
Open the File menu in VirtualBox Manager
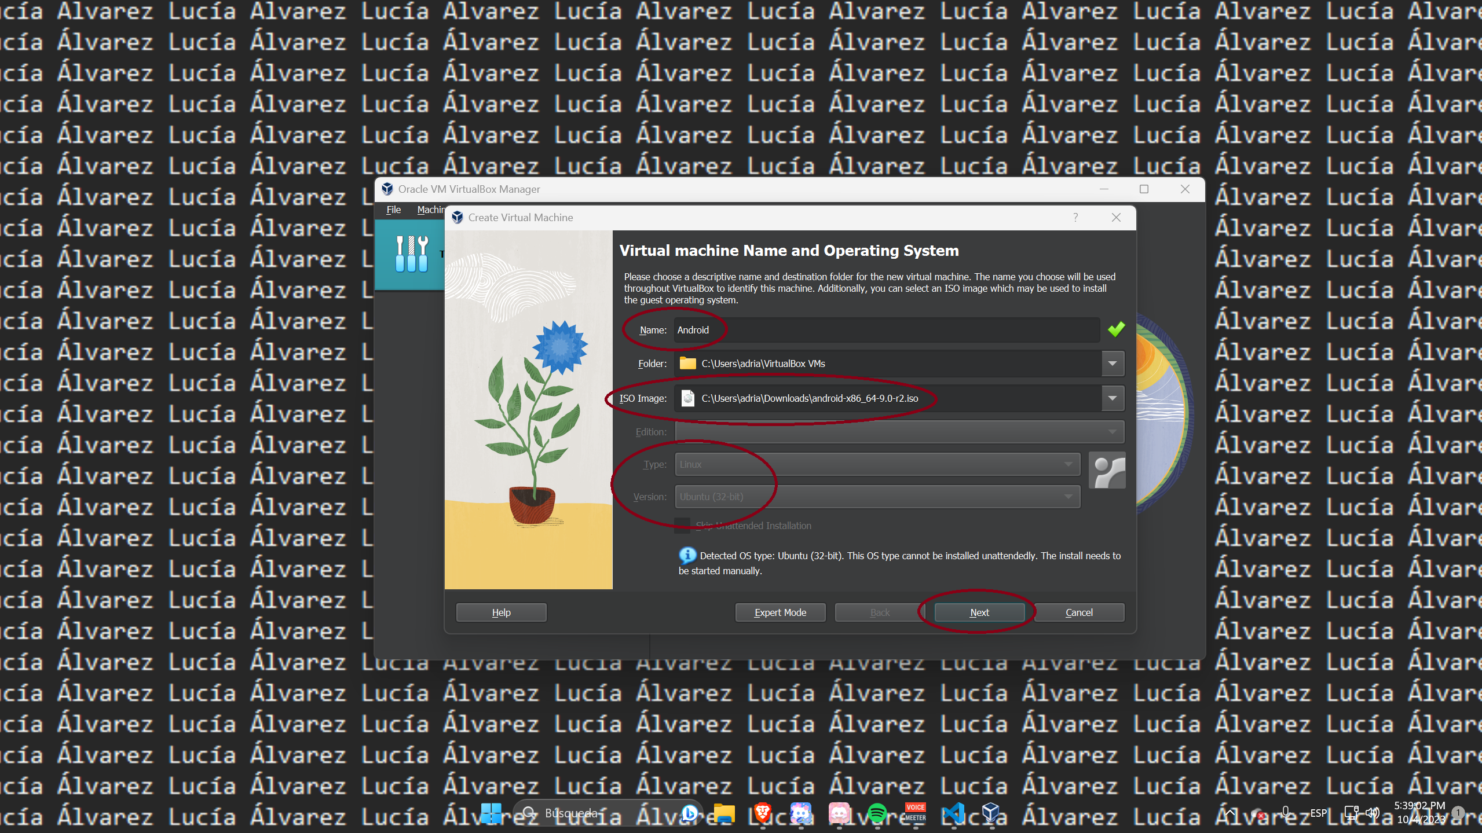393,210
